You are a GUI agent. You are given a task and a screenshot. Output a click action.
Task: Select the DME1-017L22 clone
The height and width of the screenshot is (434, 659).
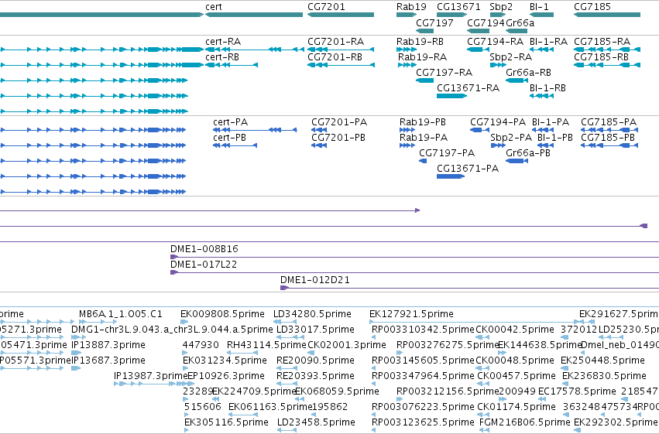coord(414,272)
